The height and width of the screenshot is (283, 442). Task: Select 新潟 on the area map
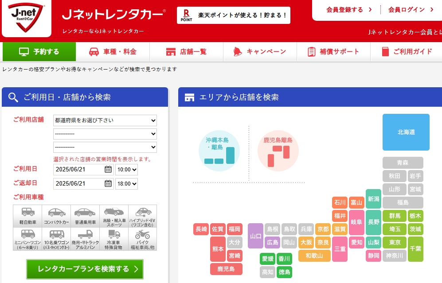pyautogui.click(x=373, y=199)
